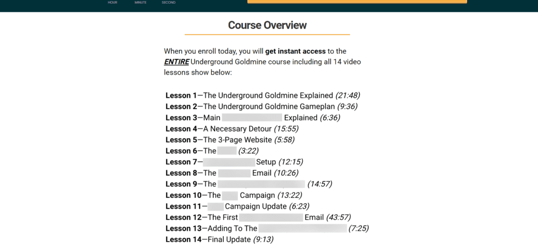Select Lesson 5 The 3-Page Website

(x=230, y=140)
